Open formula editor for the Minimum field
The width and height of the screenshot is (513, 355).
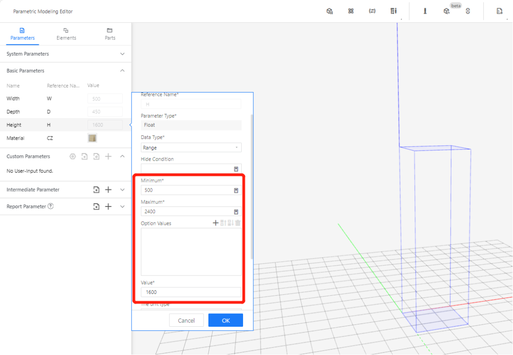[236, 190]
